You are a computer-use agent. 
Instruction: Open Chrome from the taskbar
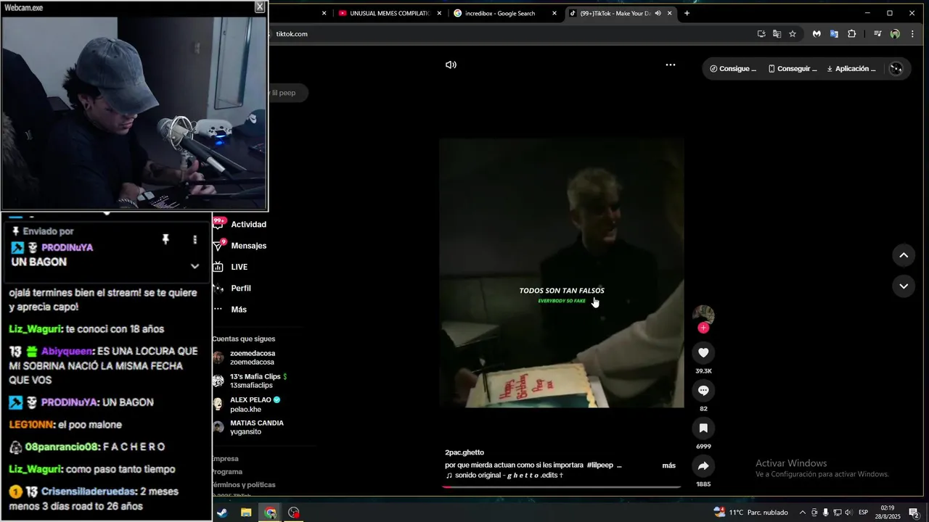[270, 513]
